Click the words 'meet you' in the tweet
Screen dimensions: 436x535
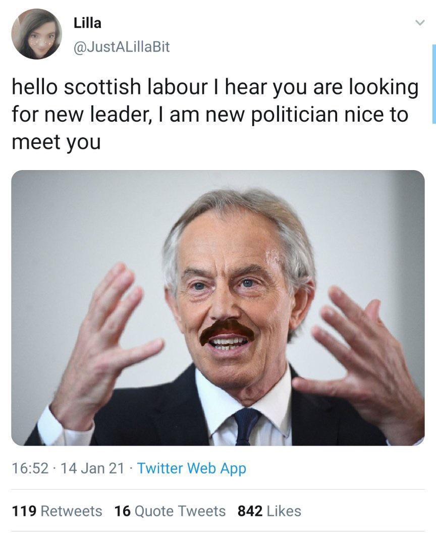point(56,142)
